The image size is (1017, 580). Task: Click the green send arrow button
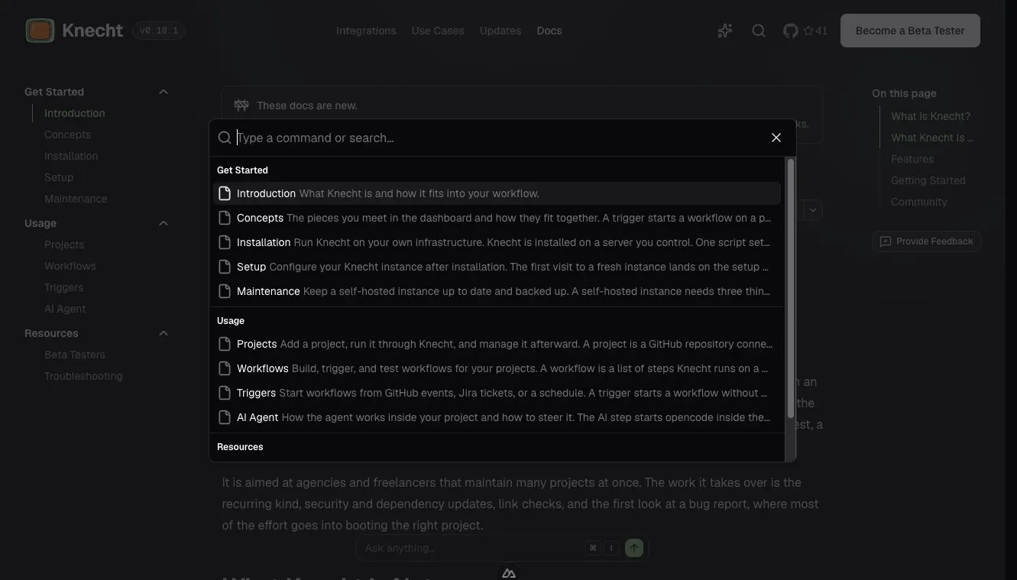click(634, 548)
